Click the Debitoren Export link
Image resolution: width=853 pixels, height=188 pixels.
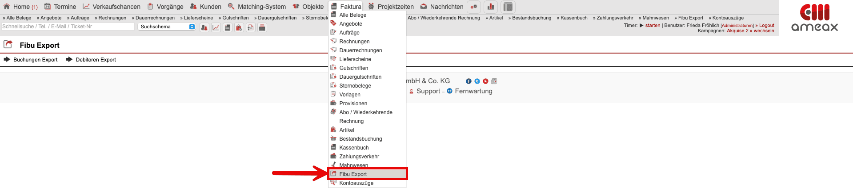[96, 60]
